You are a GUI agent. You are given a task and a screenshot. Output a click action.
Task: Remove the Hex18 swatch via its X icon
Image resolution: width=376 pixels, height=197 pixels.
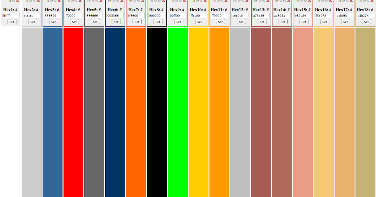(372, 1)
